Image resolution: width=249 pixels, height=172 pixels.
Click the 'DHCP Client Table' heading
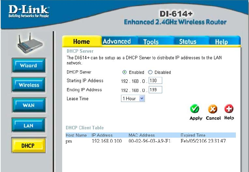pyautogui.click(x=85, y=128)
